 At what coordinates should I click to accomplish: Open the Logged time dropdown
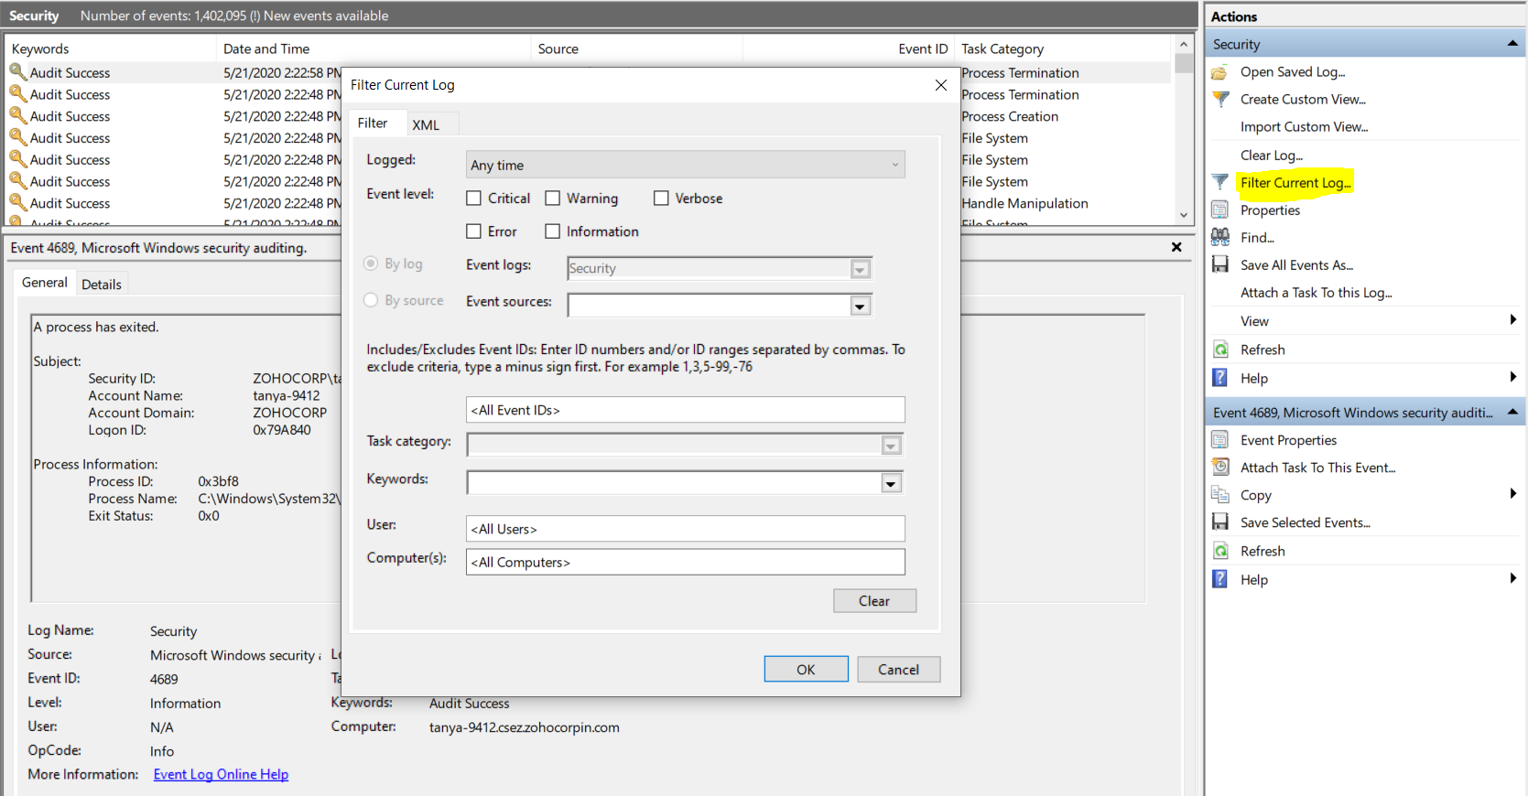686,165
